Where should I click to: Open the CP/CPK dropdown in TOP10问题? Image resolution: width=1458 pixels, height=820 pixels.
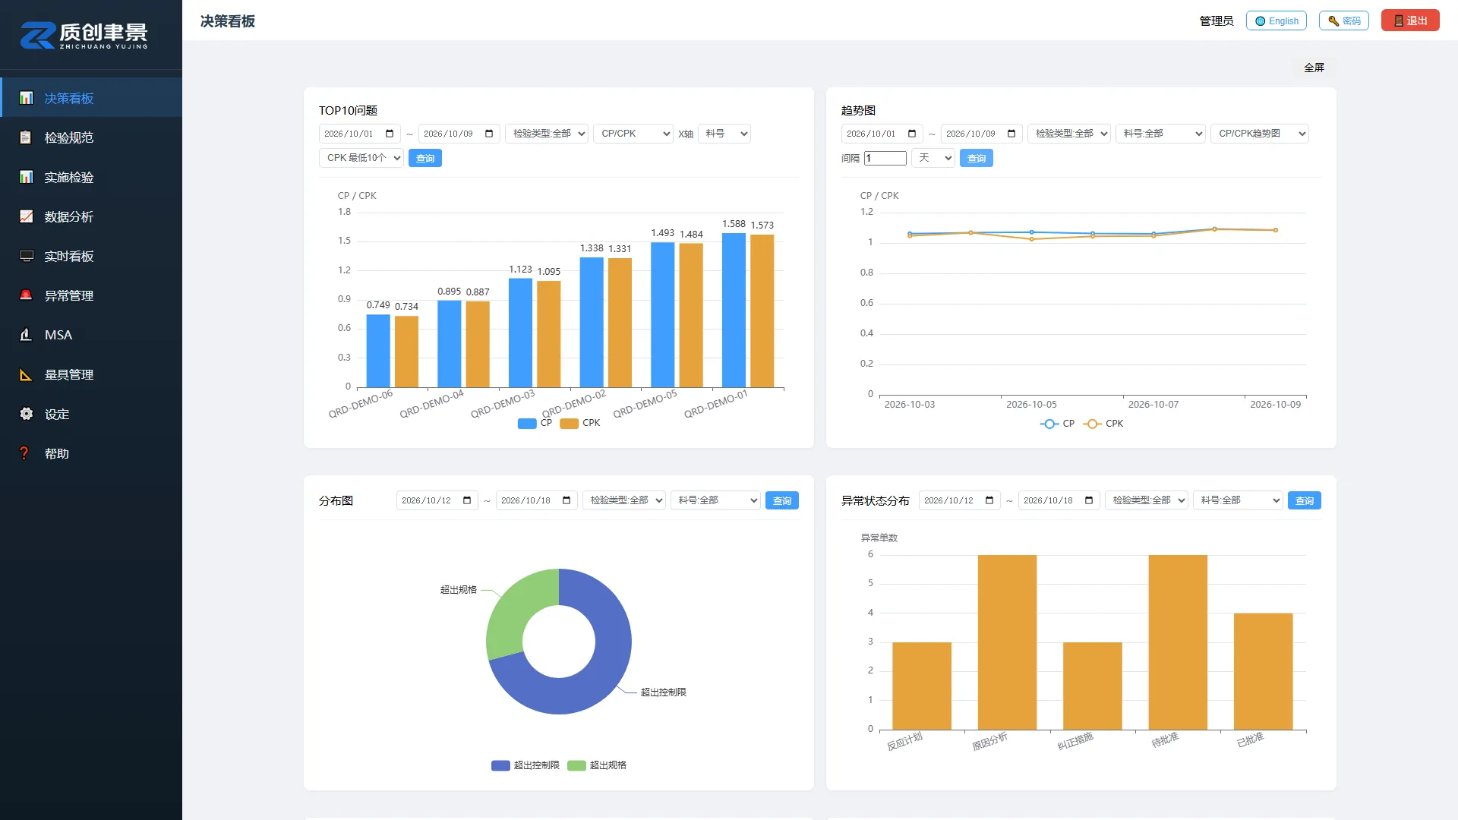click(633, 134)
